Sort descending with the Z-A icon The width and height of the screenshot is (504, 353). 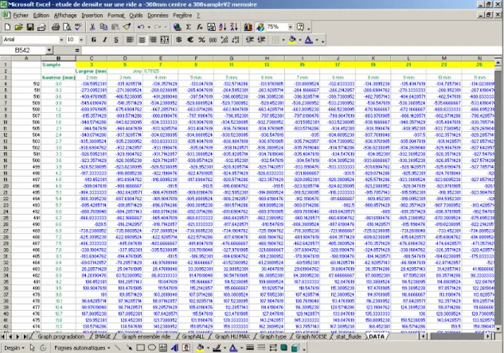(x=234, y=27)
